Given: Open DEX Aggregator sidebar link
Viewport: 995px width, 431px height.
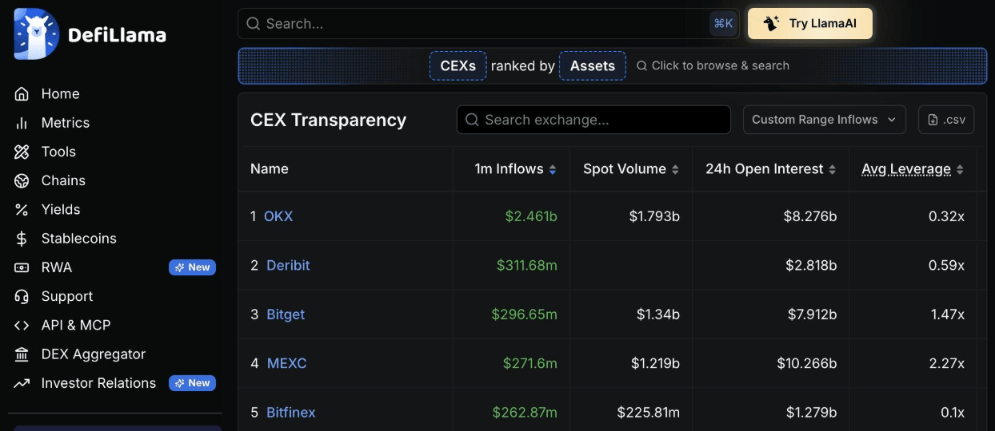Looking at the screenshot, I should coord(94,354).
